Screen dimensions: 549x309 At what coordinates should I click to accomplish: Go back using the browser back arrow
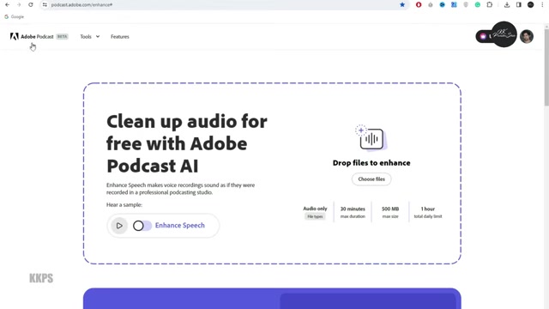[x=8, y=5]
